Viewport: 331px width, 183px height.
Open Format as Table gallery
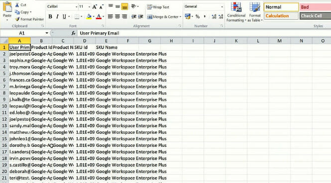tap(255, 12)
